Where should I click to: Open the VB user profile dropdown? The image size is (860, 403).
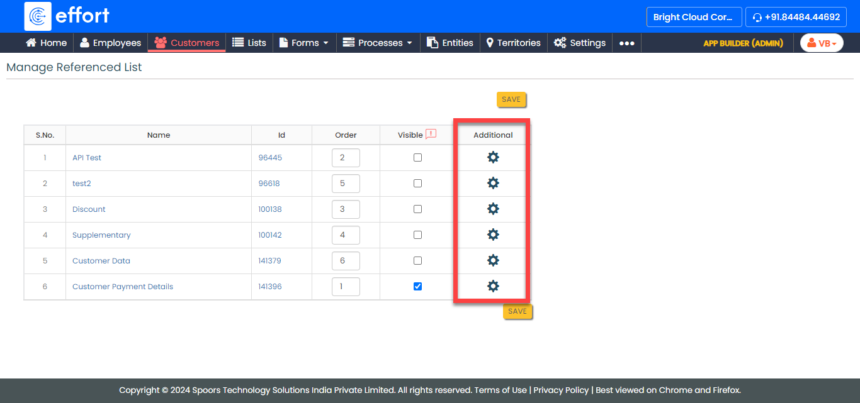pyautogui.click(x=822, y=43)
